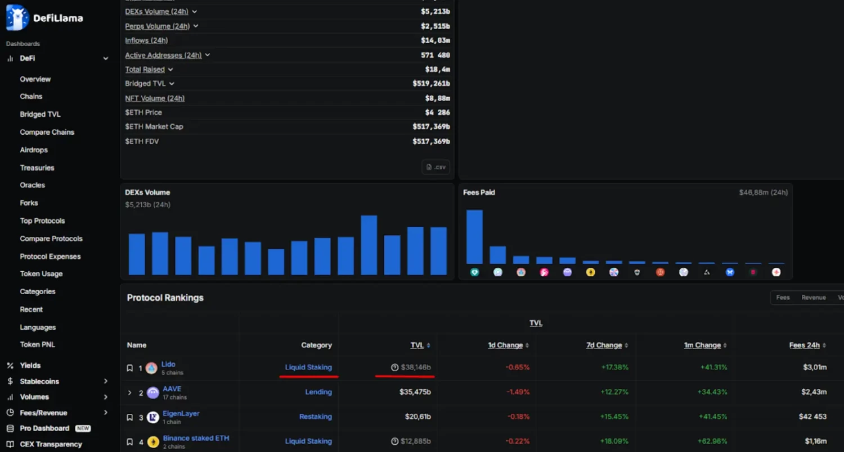
Task: Bookmark the Lido protocol row
Action: 129,368
